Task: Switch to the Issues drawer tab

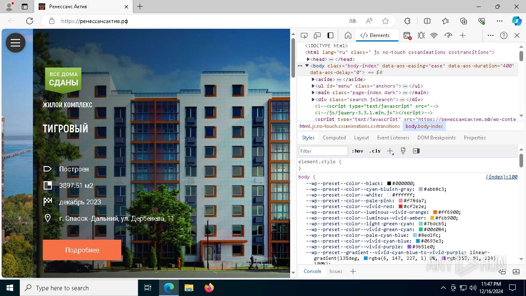Action: click(x=336, y=271)
